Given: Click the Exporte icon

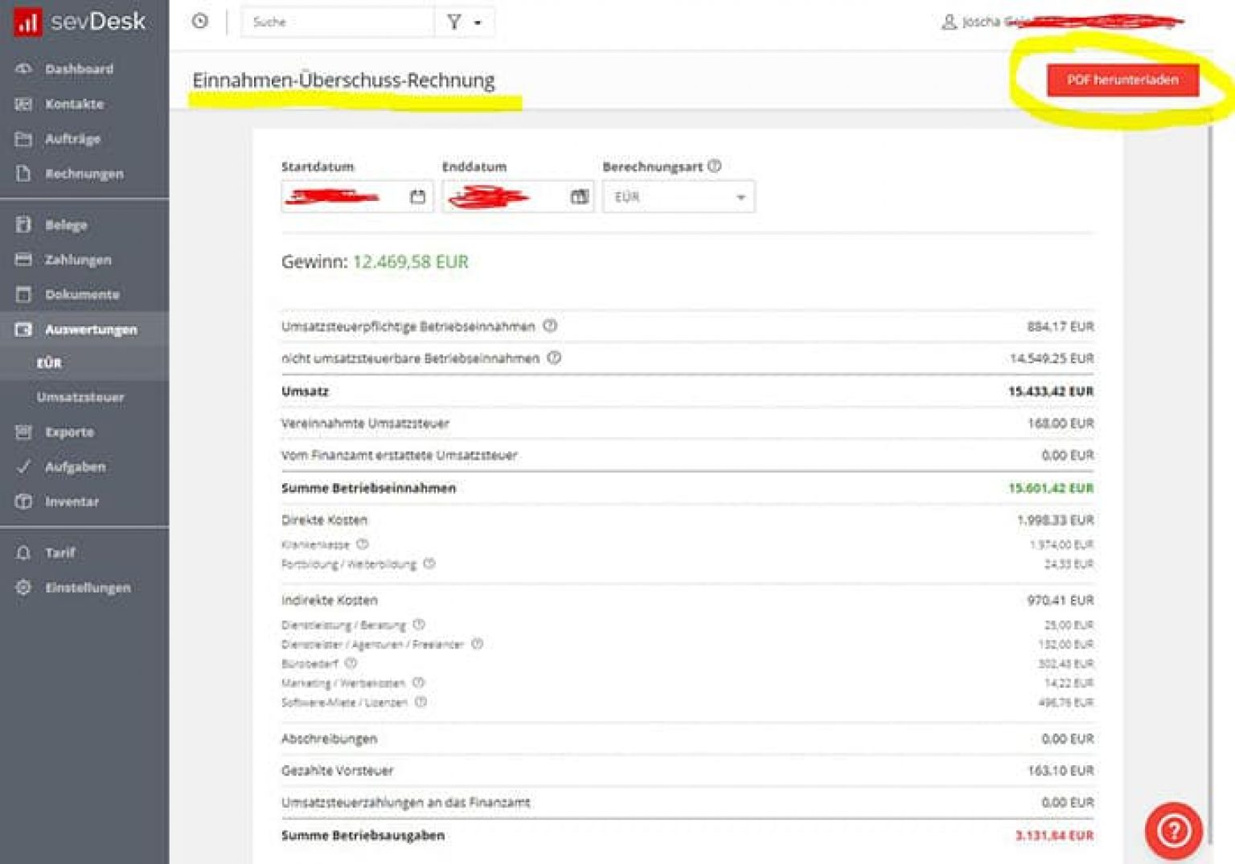Looking at the screenshot, I should point(23,432).
